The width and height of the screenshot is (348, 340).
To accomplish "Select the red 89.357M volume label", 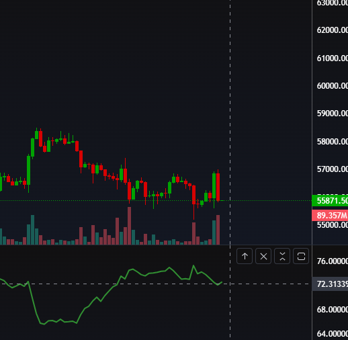I will tap(330, 216).
